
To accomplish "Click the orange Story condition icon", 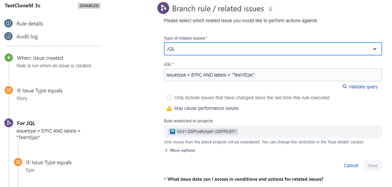I will coord(9,90).
